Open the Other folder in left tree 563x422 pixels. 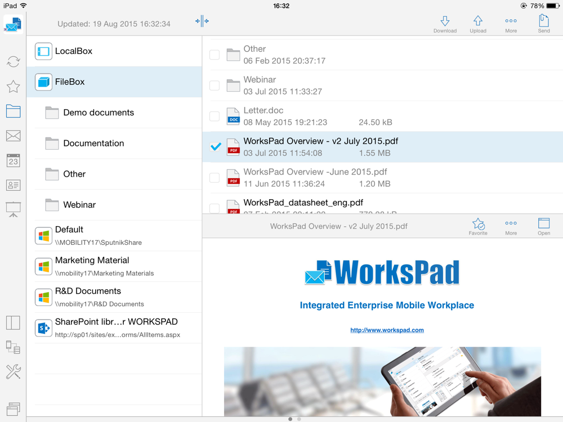click(114, 174)
